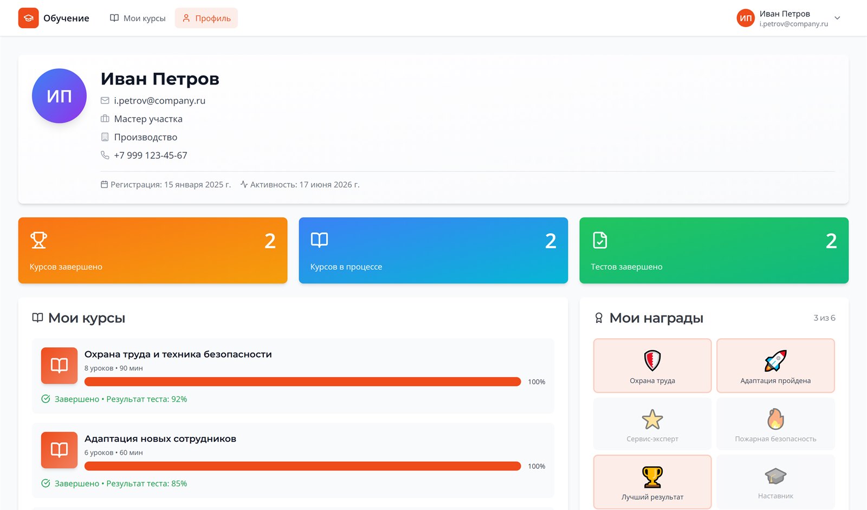Click Завершено • Результат теста: 92% status

click(121, 399)
